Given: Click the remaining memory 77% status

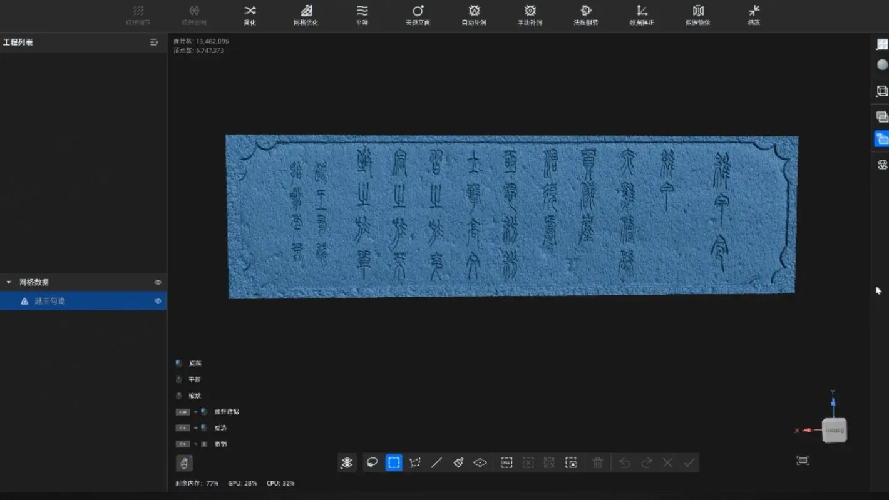Looking at the screenshot, I should coord(197,483).
